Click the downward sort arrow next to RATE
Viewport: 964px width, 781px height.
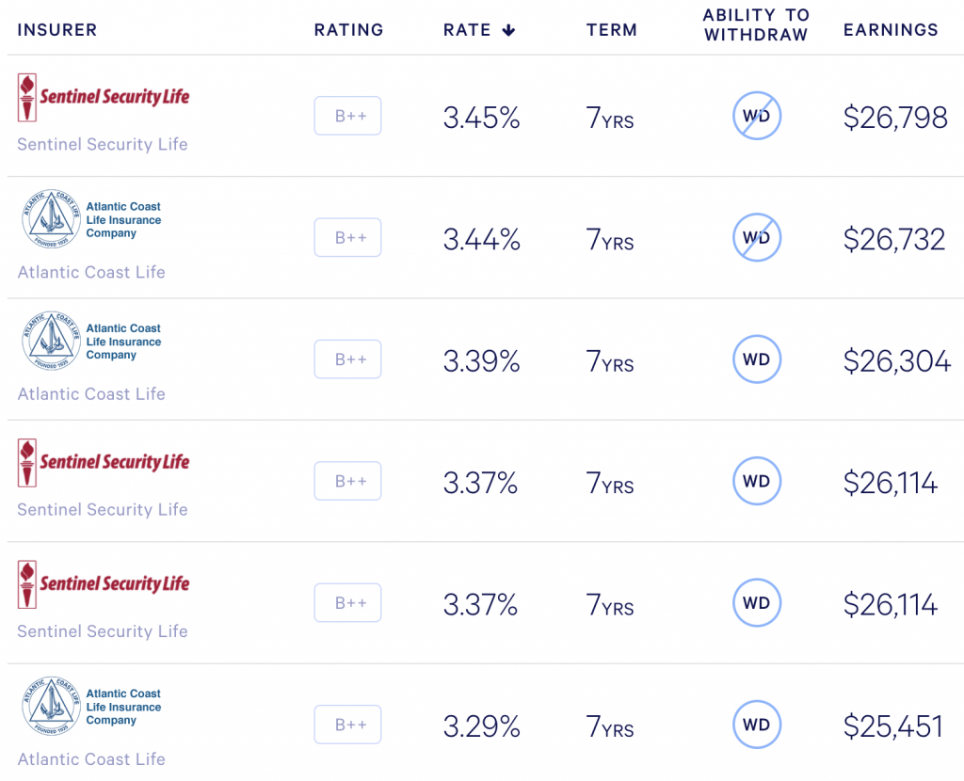click(507, 29)
